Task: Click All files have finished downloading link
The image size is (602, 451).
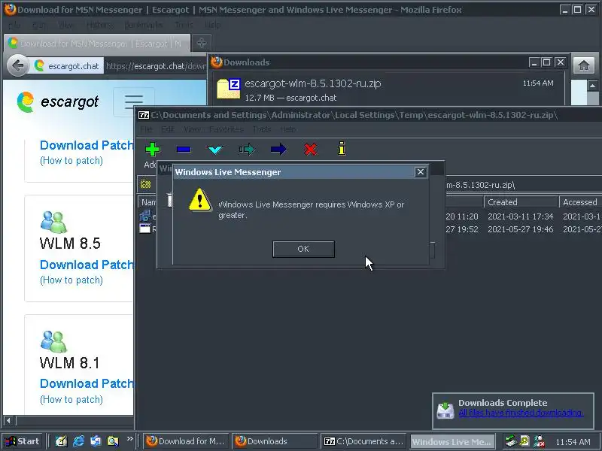Action: 521,413
